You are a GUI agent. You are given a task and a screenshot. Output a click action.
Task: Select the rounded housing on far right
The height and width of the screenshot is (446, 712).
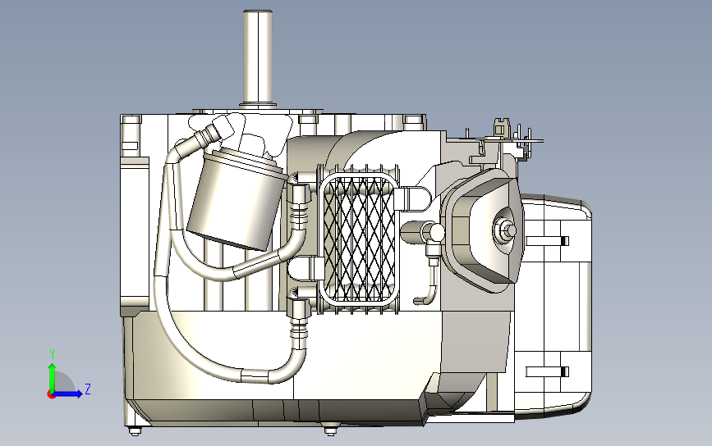tap(553, 305)
